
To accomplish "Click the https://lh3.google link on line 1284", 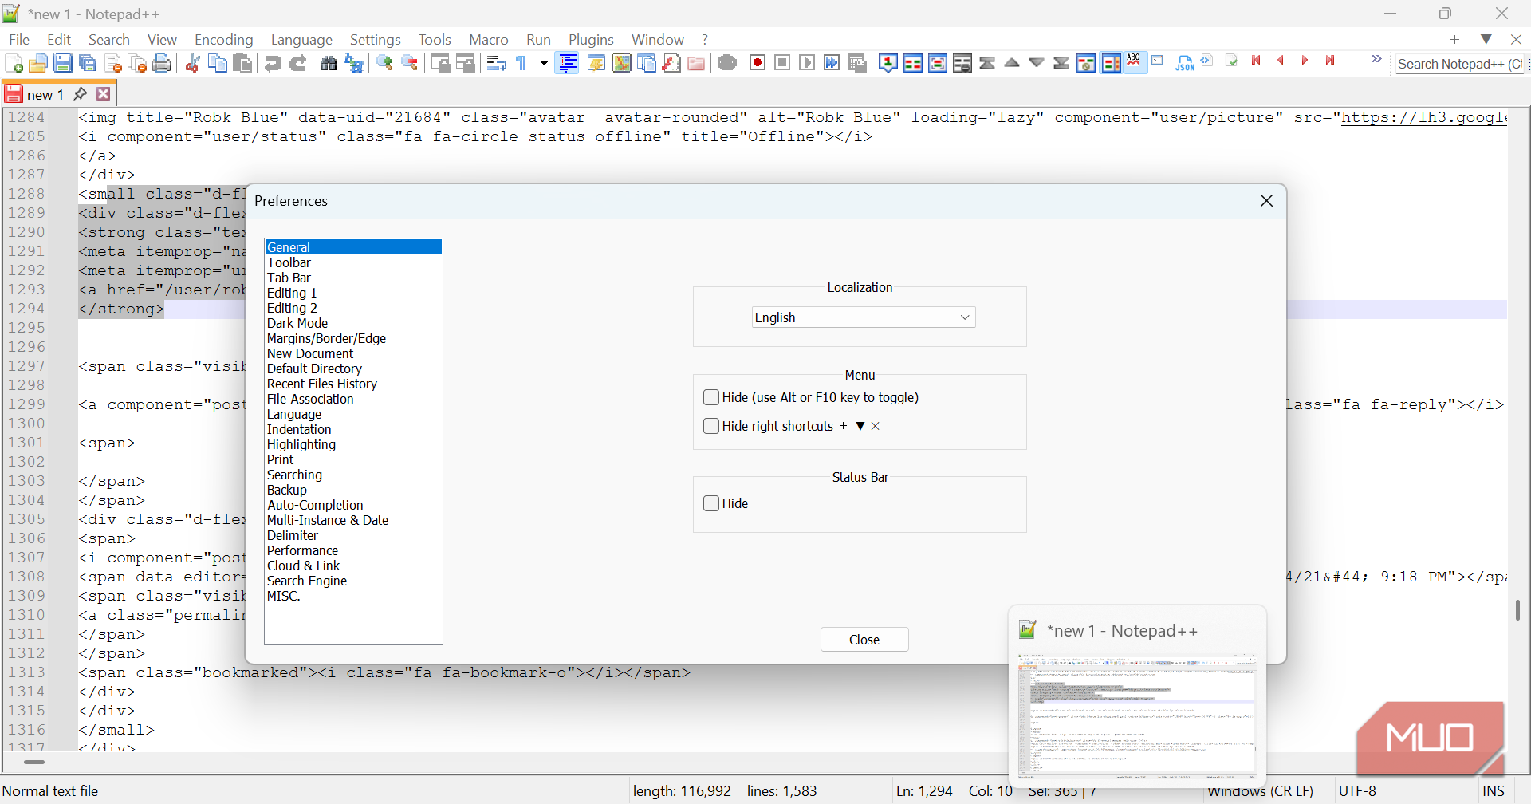I will coord(1424,117).
